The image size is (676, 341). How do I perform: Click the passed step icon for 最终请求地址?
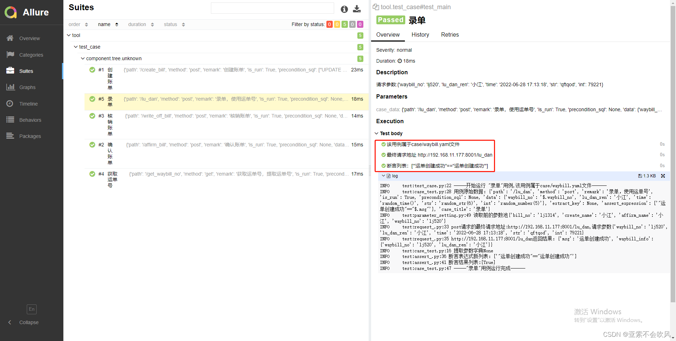point(383,155)
